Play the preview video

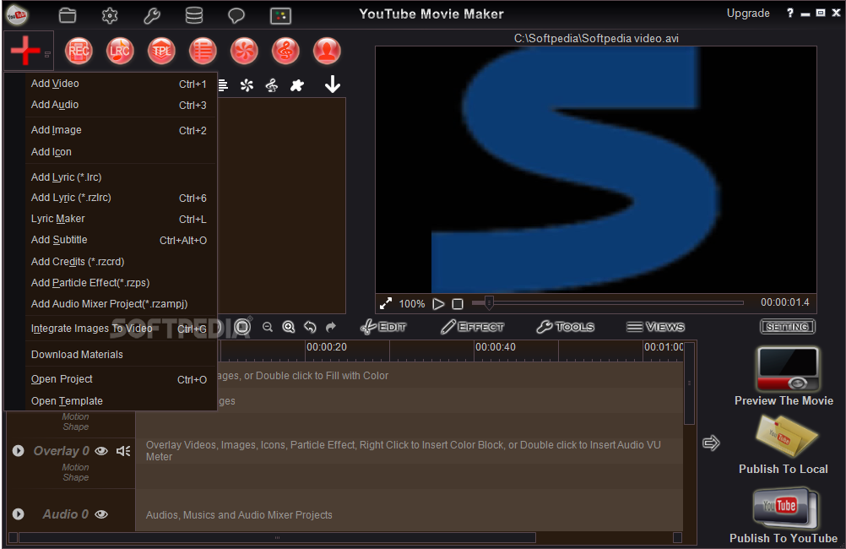pos(439,304)
